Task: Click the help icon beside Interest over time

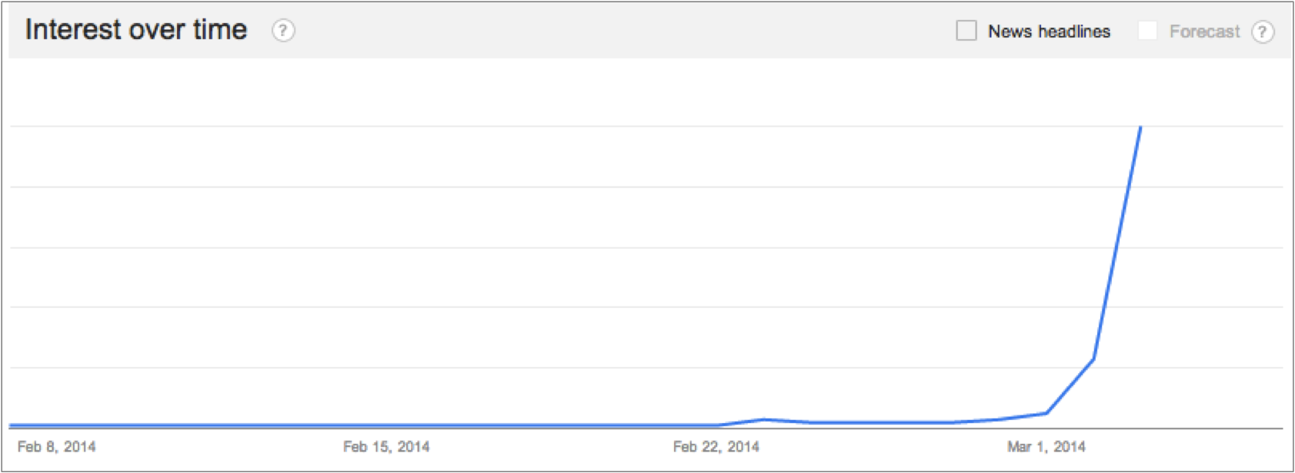Action: [283, 31]
